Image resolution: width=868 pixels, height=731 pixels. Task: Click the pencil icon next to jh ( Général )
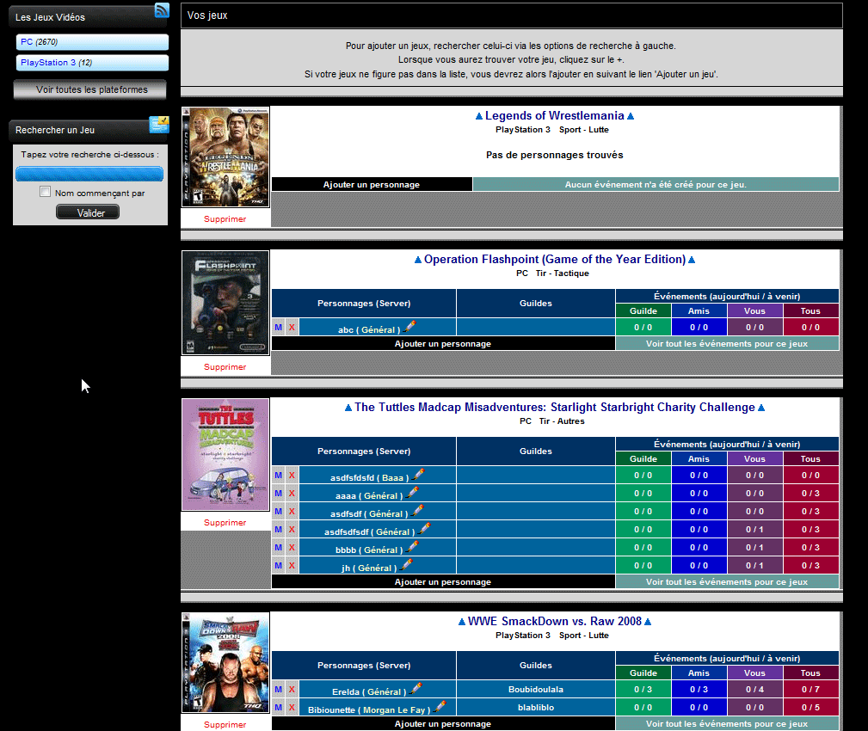(406, 564)
